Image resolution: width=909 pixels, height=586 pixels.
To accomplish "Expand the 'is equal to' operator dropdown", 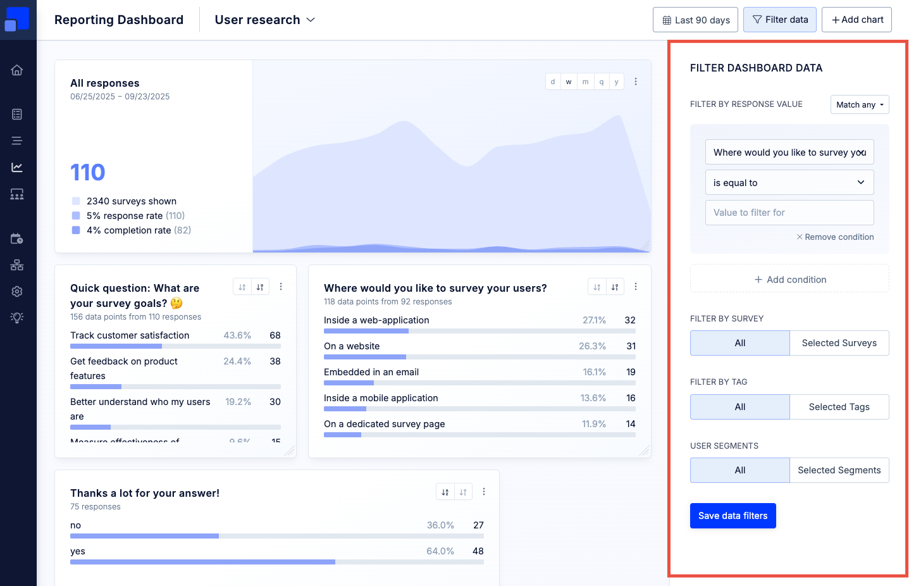I will pos(789,183).
